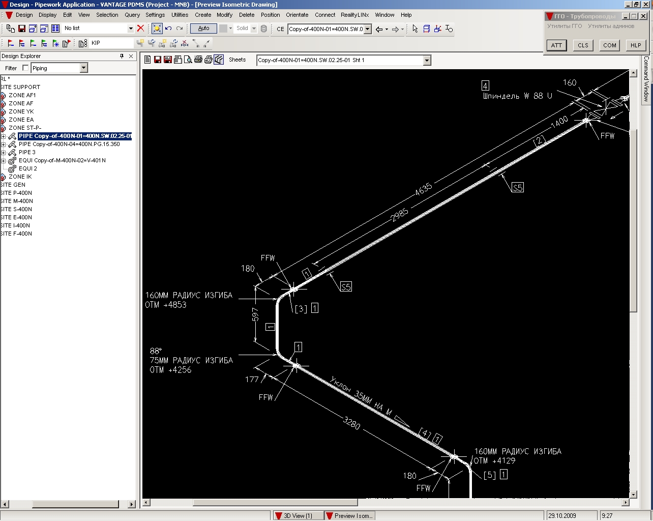Close the Design Explorer panel

(x=131, y=56)
